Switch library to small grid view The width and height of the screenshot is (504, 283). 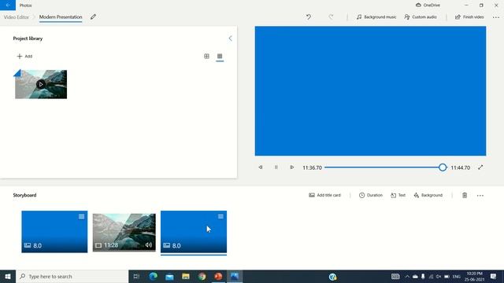tap(220, 56)
